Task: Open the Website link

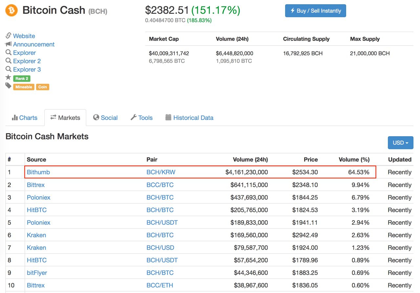Action: [x=24, y=36]
